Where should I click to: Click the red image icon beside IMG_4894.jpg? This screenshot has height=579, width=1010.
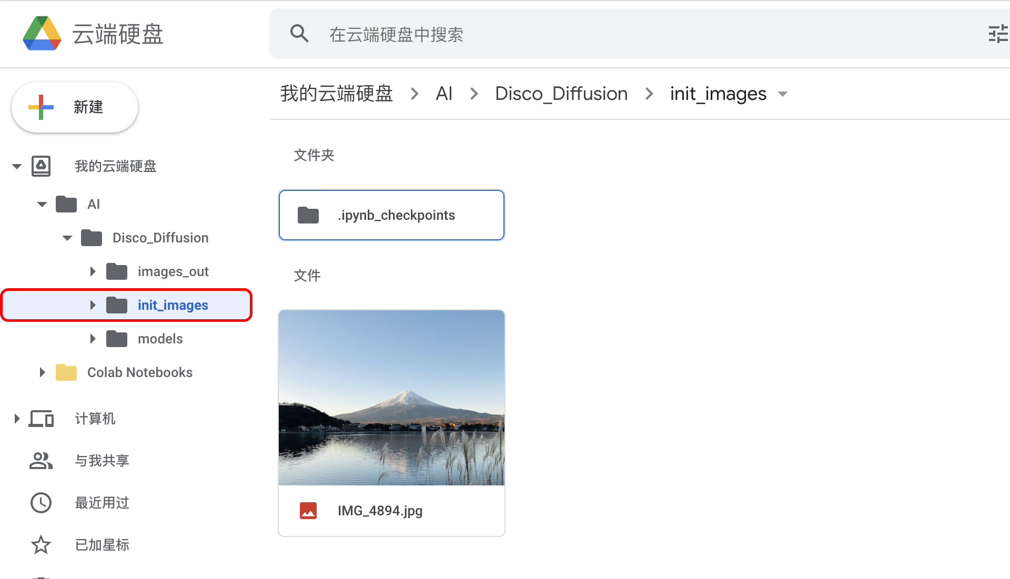(308, 511)
